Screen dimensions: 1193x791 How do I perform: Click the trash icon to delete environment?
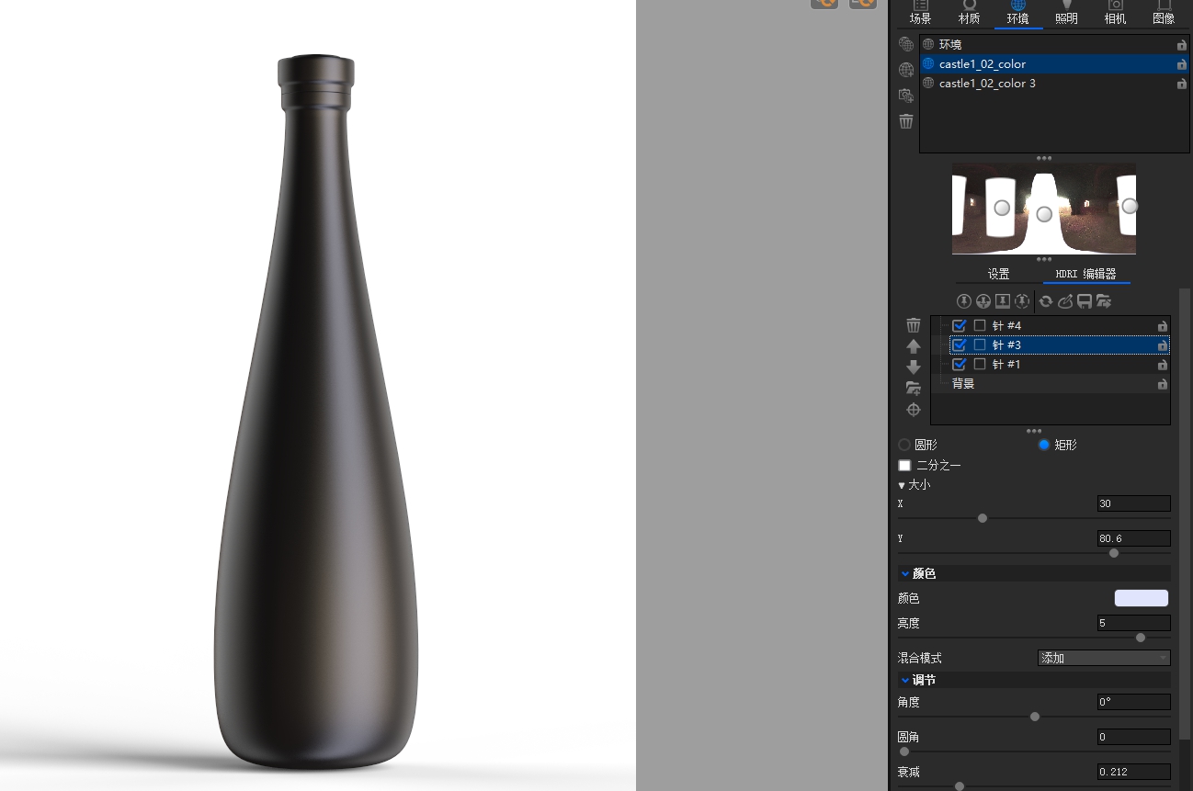click(906, 121)
